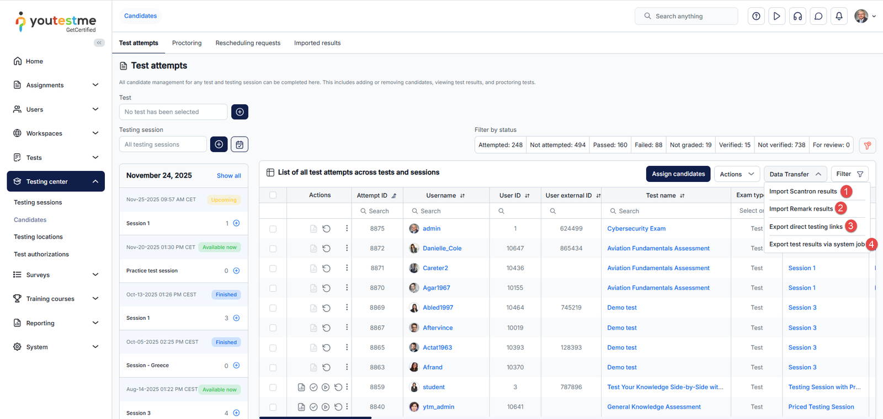
Task: Open the help question mark icon
Action: (x=756, y=16)
